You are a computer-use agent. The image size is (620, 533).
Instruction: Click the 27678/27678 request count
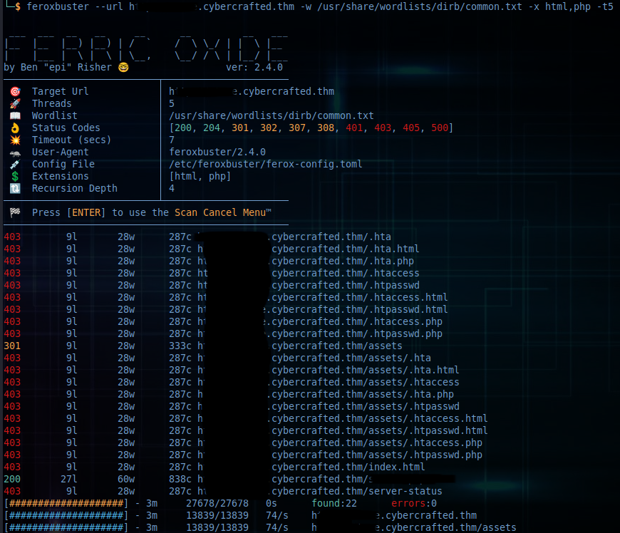click(x=217, y=503)
